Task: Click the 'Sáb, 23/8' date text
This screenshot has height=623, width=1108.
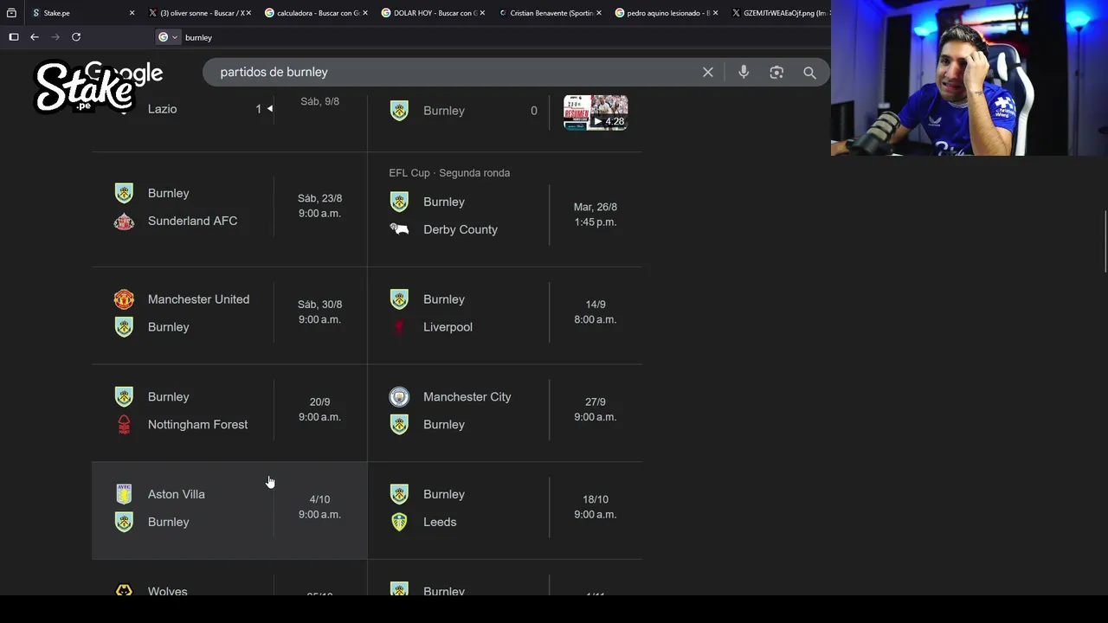Action: click(x=319, y=198)
